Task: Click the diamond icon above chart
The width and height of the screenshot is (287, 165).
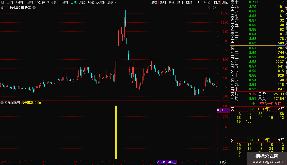Action: (210, 8)
